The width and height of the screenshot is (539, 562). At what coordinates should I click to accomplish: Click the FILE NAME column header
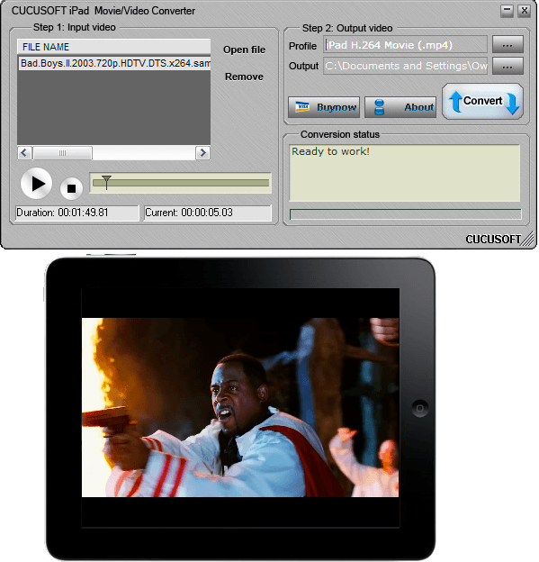[114, 47]
